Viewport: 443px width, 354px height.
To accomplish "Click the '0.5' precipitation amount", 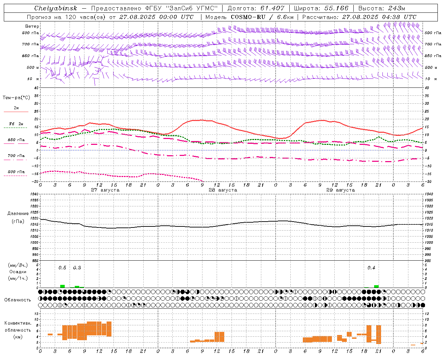I will pyautogui.click(x=62, y=268).
